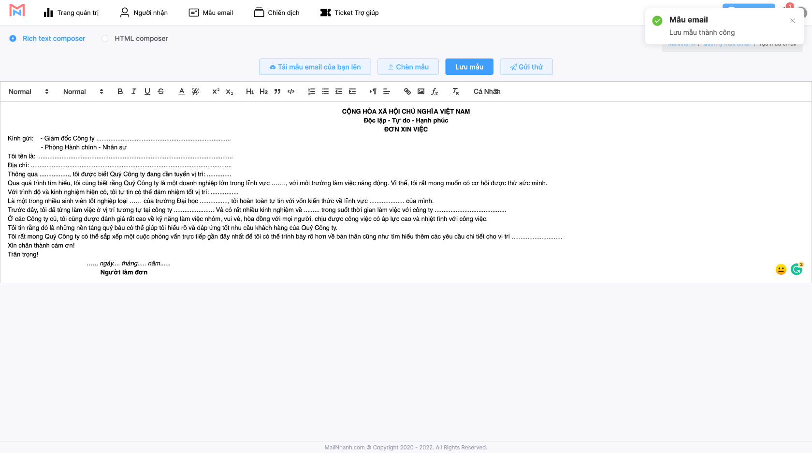Toggle underline formatting

coord(147,91)
